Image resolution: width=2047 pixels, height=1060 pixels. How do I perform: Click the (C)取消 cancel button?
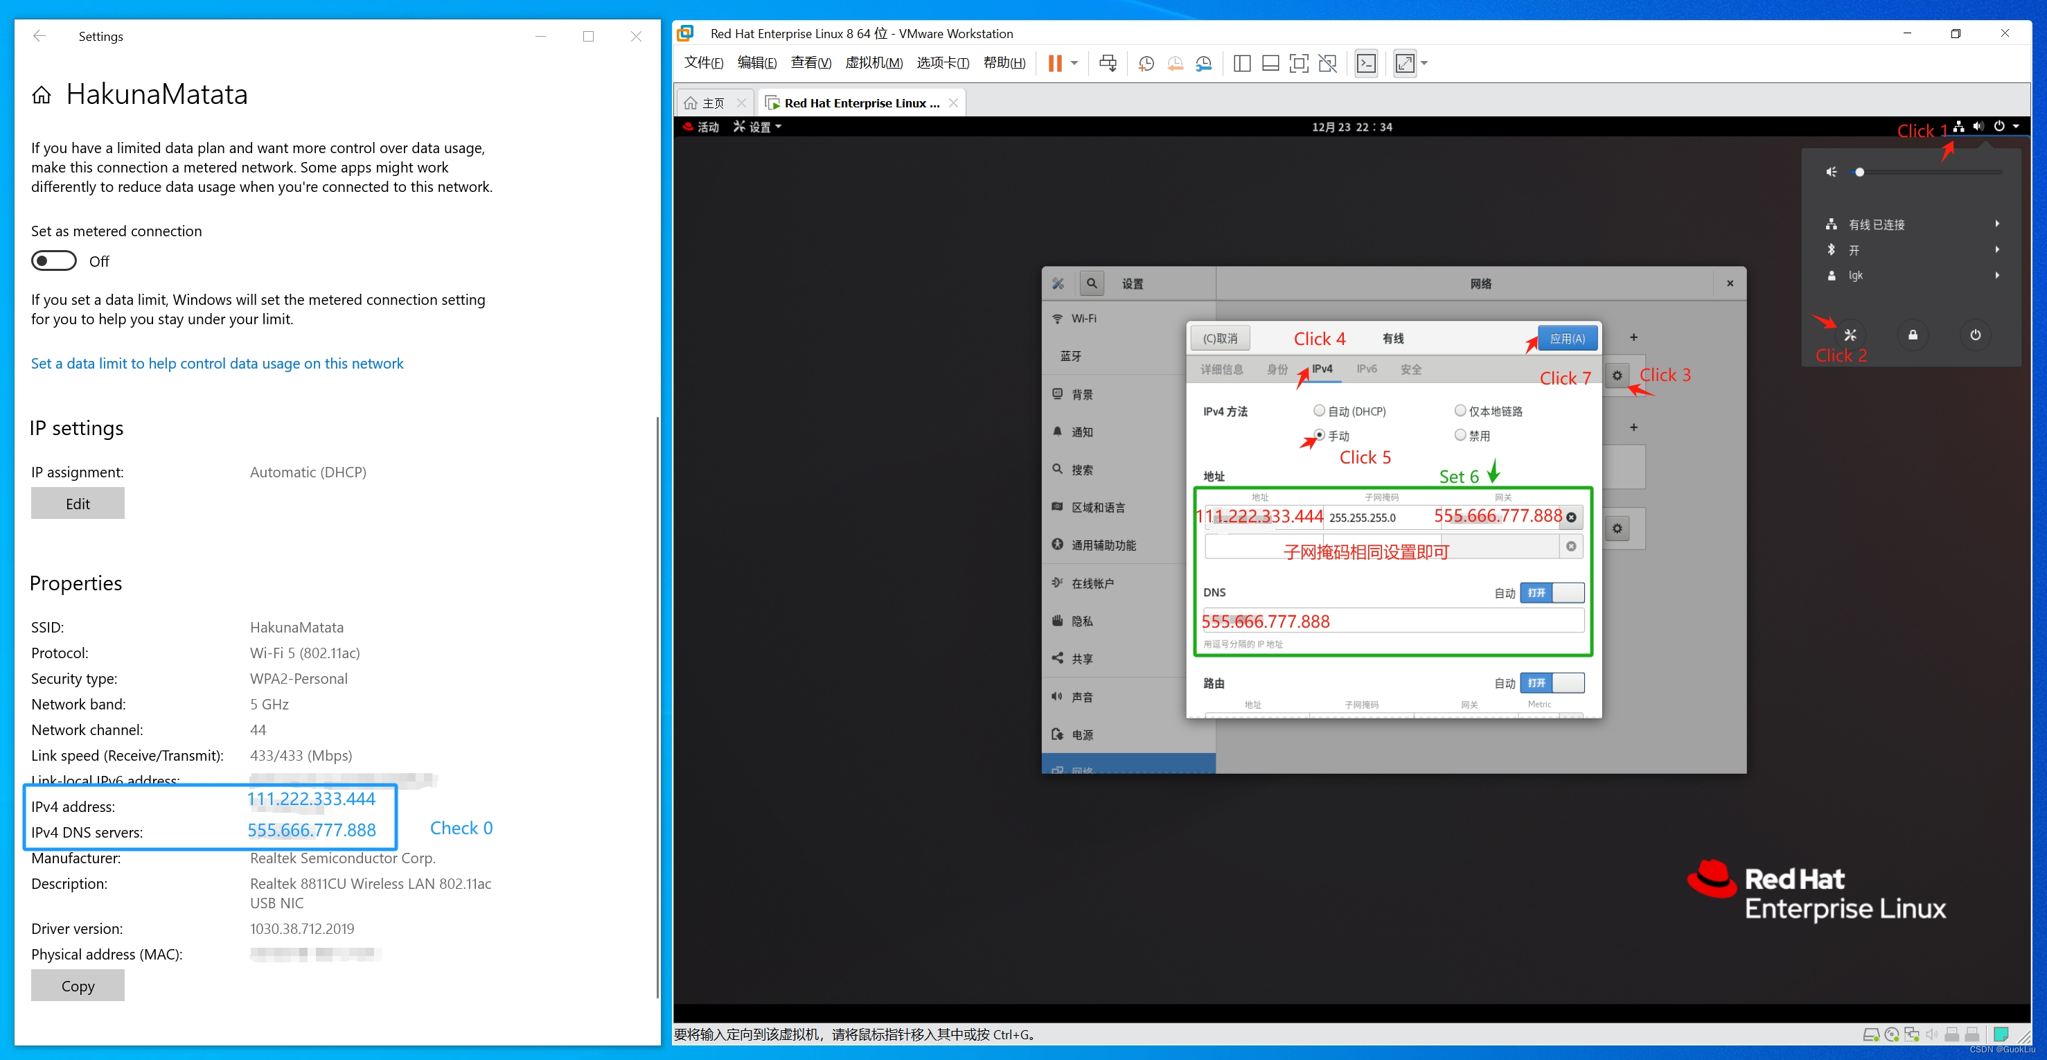[1220, 339]
